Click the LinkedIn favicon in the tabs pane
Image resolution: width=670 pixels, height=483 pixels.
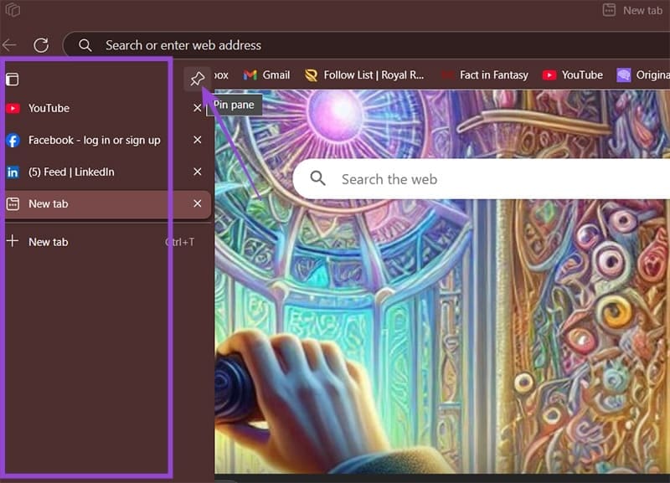tap(11, 172)
